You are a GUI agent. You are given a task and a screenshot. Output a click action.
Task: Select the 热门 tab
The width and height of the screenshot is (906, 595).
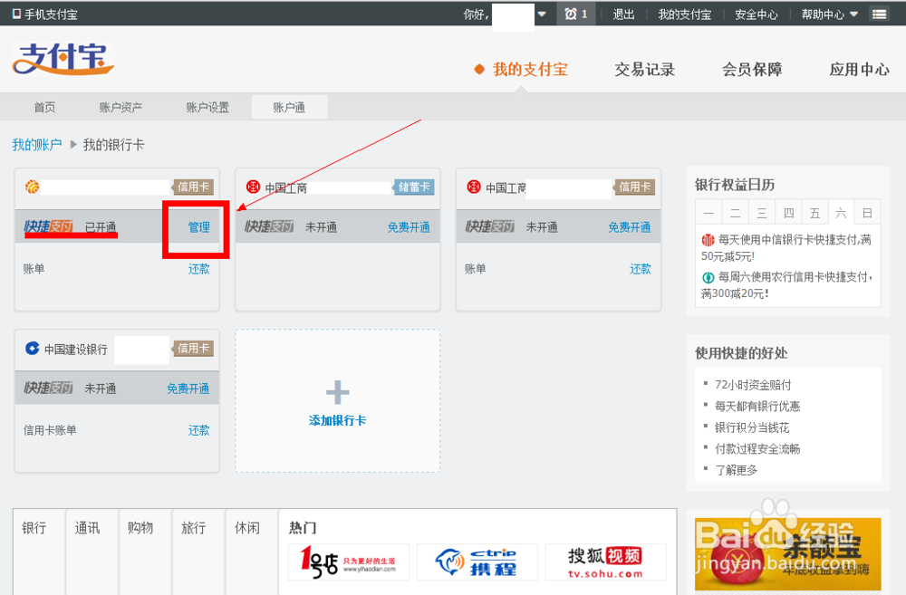point(303,527)
